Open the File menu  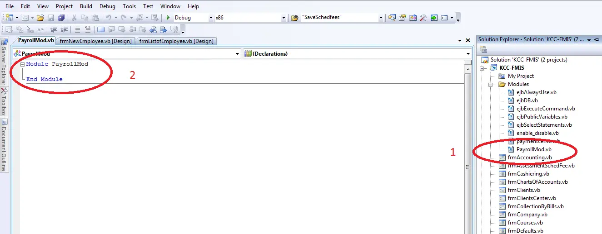click(10, 6)
